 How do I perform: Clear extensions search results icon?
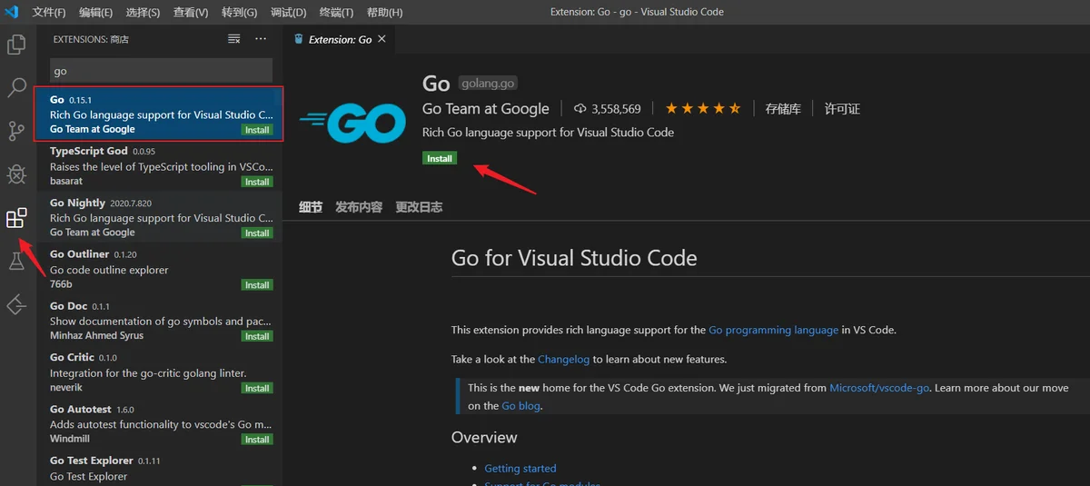[234, 39]
